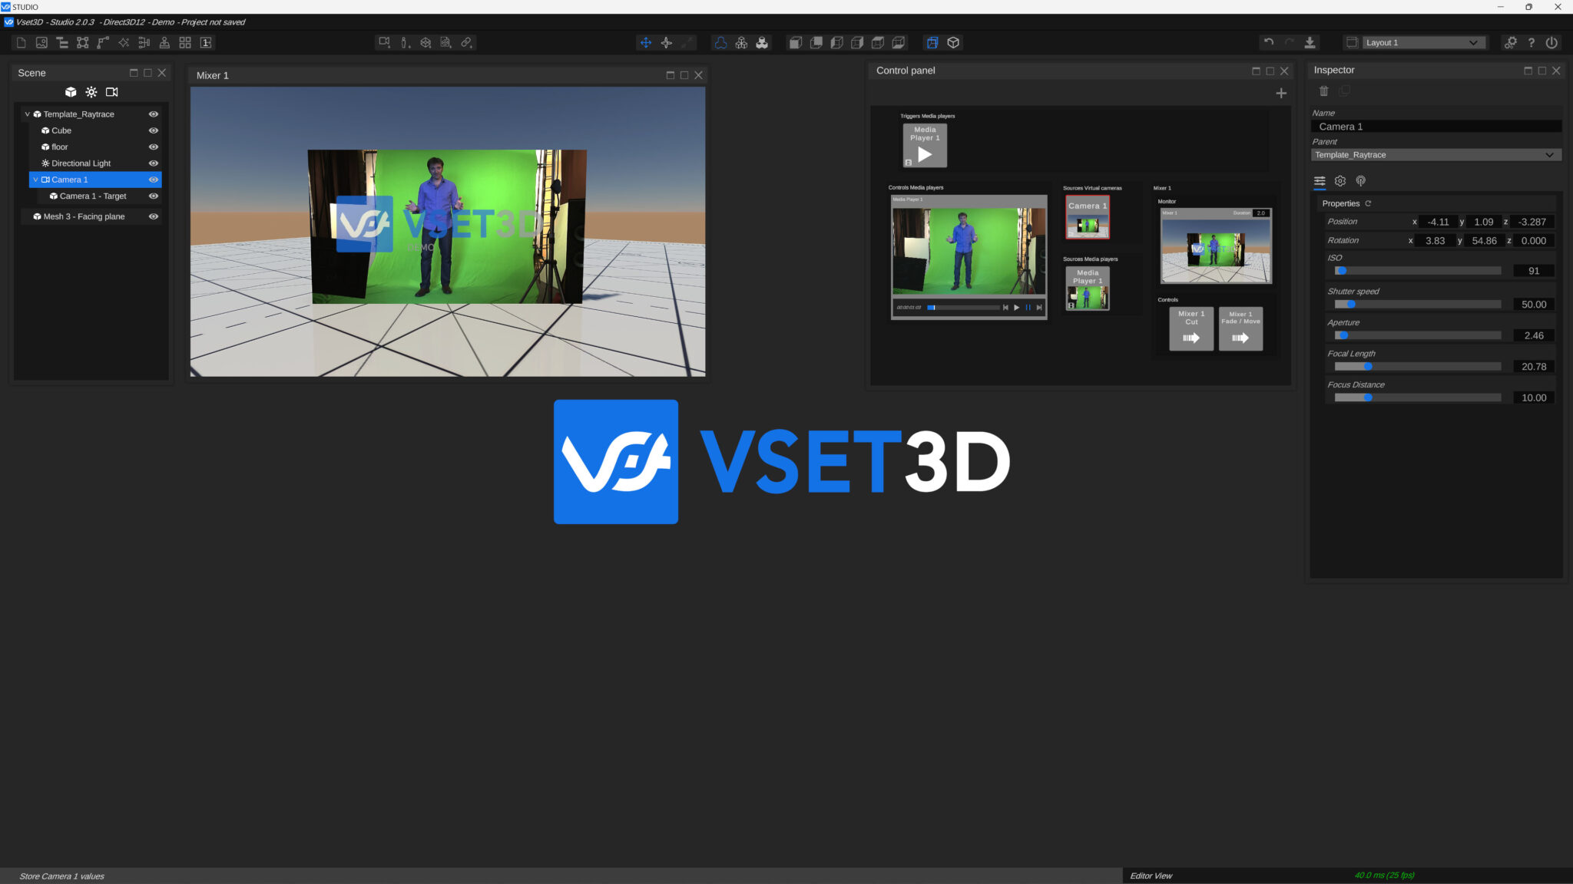Toggle visibility of the Cube object
The height and width of the screenshot is (884, 1573).
coord(154,130)
